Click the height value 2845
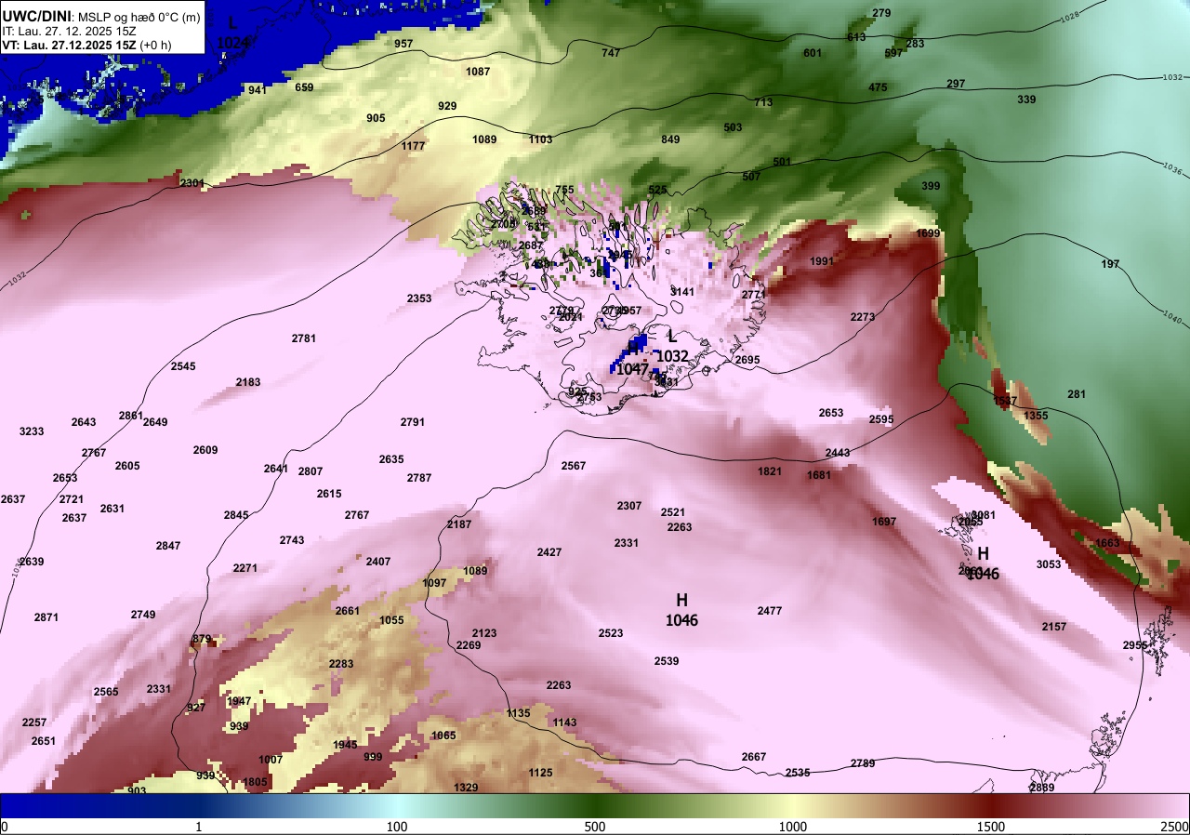This screenshot has width=1190, height=835. click(236, 515)
